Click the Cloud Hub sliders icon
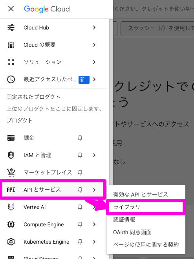The image size is (194, 259). pos(11,28)
